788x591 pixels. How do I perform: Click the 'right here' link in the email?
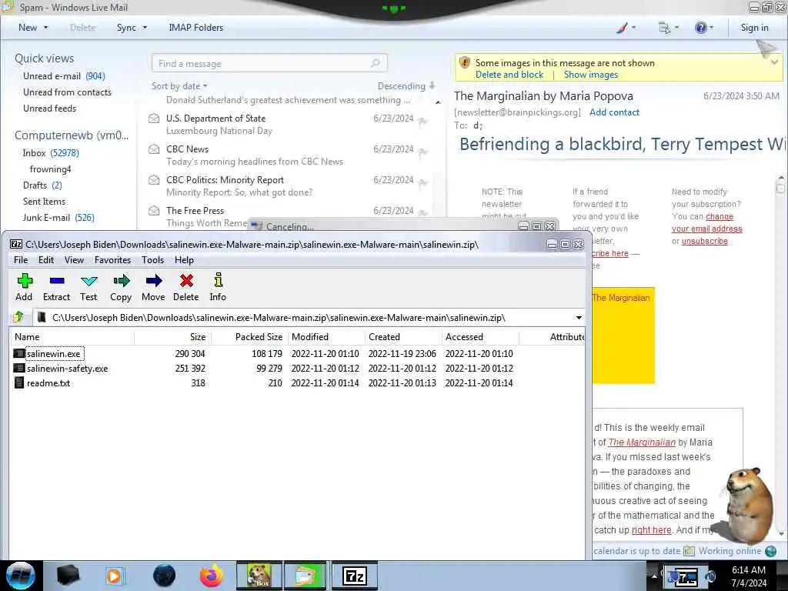[651, 529]
